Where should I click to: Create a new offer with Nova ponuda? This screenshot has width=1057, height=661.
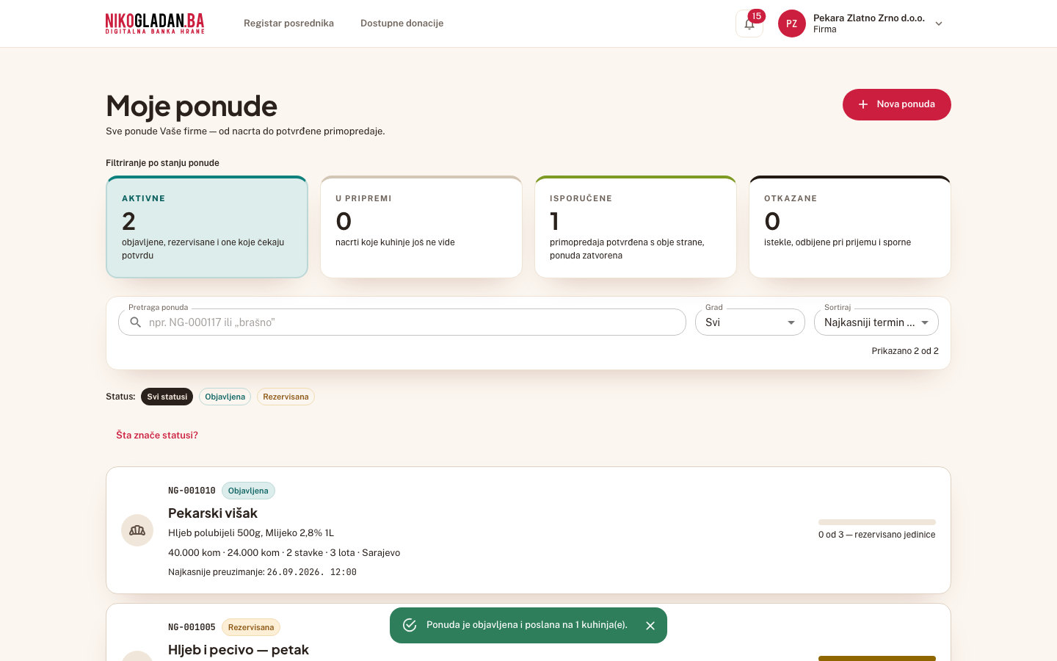pyautogui.click(x=897, y=104)
